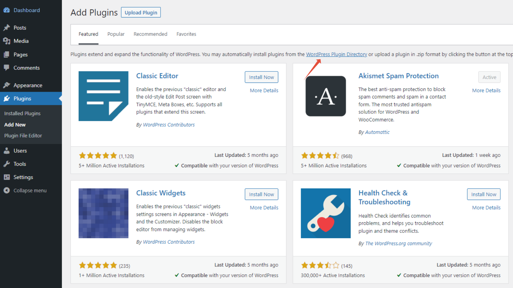Click 'Last Updated: 1 week ago' text
The width and height of the screenshot is (513, 288).
[471, 155]
